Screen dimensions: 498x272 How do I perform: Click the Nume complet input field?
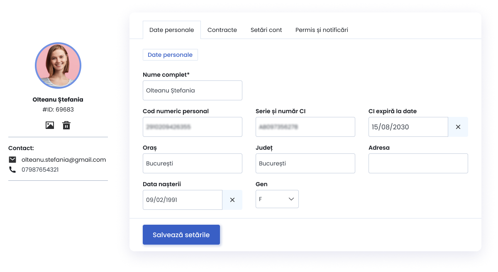(193, 90)
